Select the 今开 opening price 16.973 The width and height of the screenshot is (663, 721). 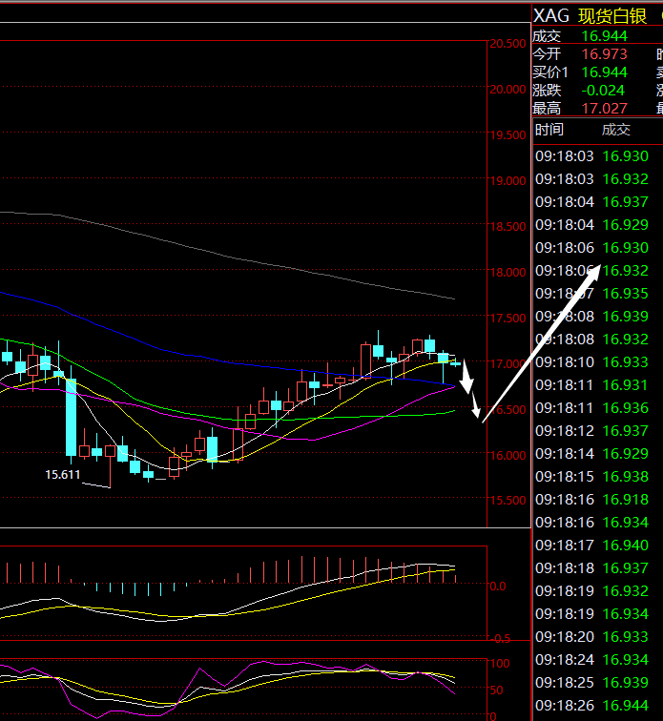[x=604, y=54]
